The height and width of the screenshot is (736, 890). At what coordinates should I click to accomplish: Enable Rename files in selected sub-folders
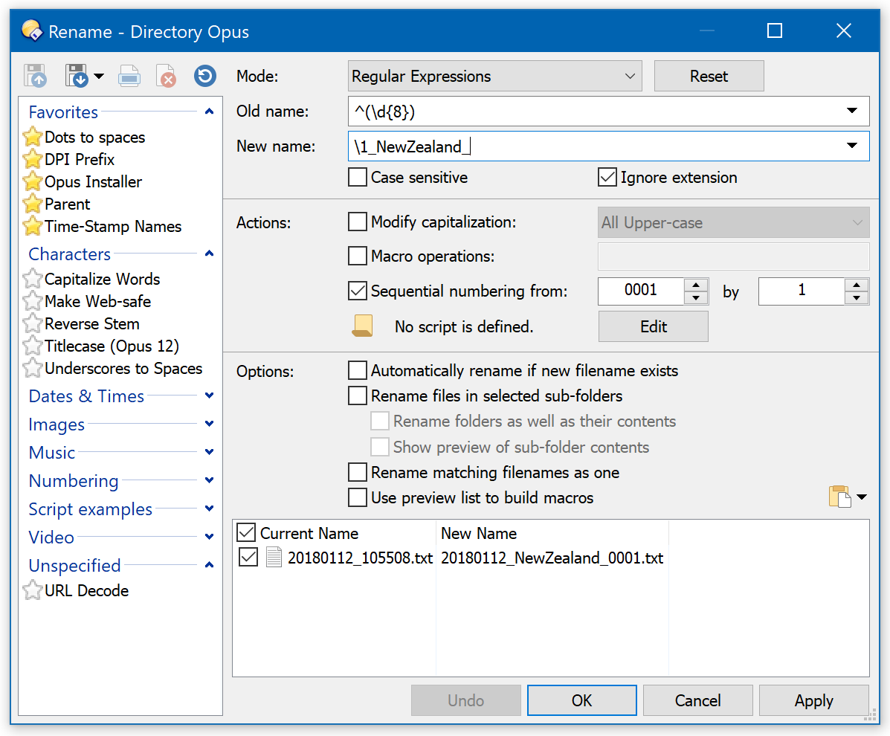(358, 396)
